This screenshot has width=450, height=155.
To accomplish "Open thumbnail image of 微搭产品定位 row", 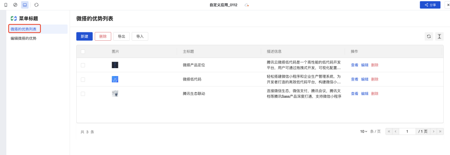I will 115,65.
